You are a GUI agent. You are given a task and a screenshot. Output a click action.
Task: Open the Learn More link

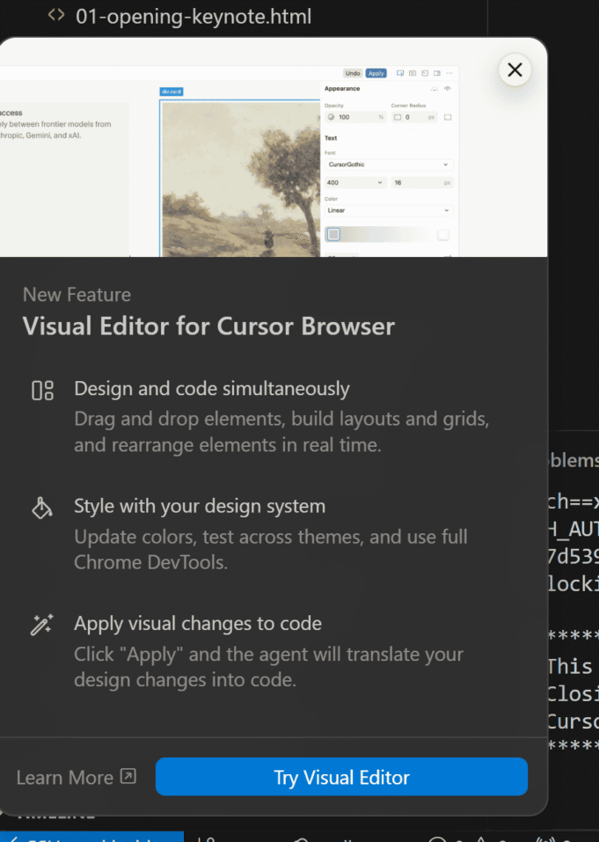coord(76,777)
